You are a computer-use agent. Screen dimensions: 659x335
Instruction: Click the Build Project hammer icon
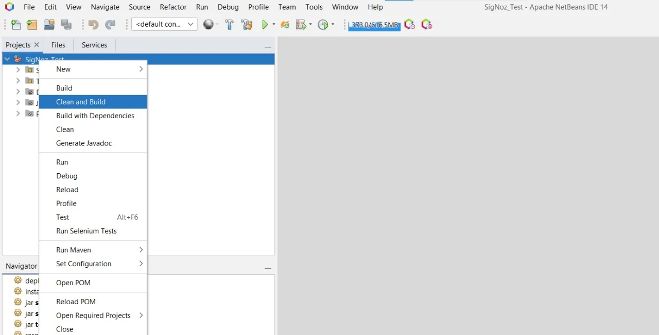[230, 25]
